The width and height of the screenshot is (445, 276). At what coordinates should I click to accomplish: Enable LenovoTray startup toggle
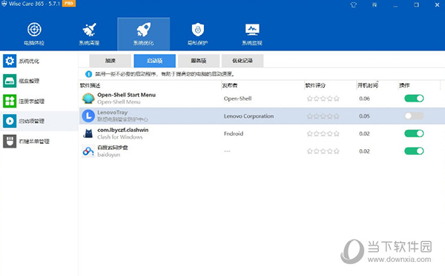pyautogui.click(x=414, y=116)
